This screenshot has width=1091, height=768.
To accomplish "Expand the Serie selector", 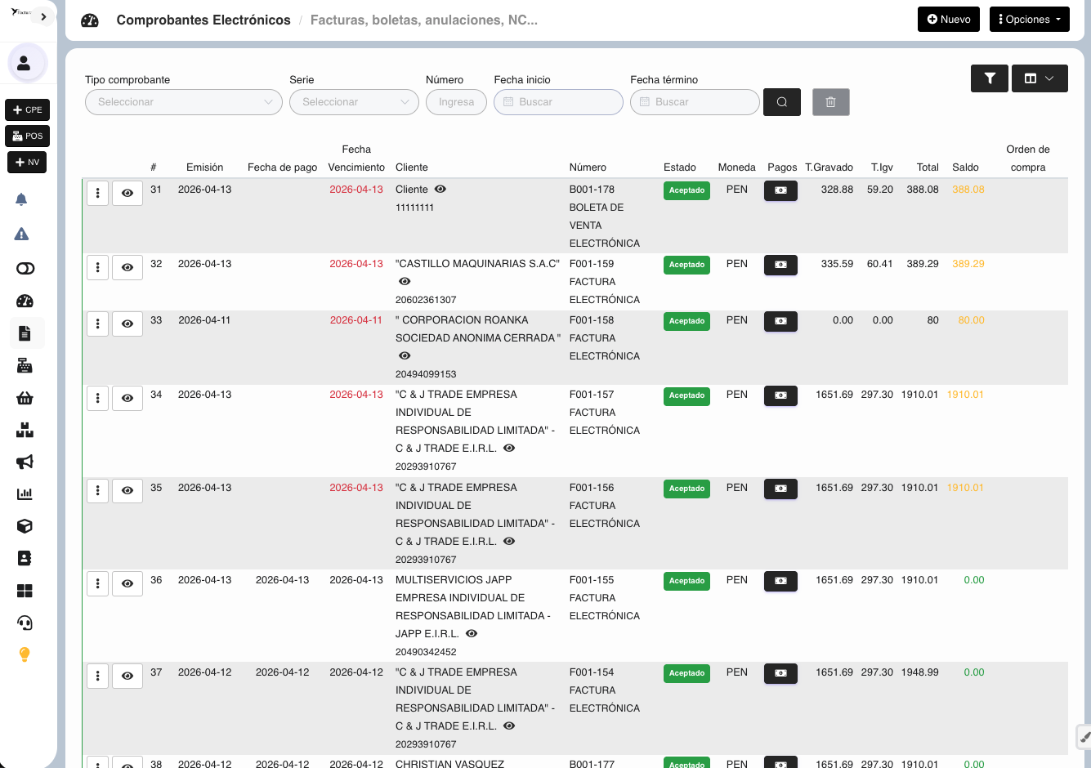I will tap(354, 102).
